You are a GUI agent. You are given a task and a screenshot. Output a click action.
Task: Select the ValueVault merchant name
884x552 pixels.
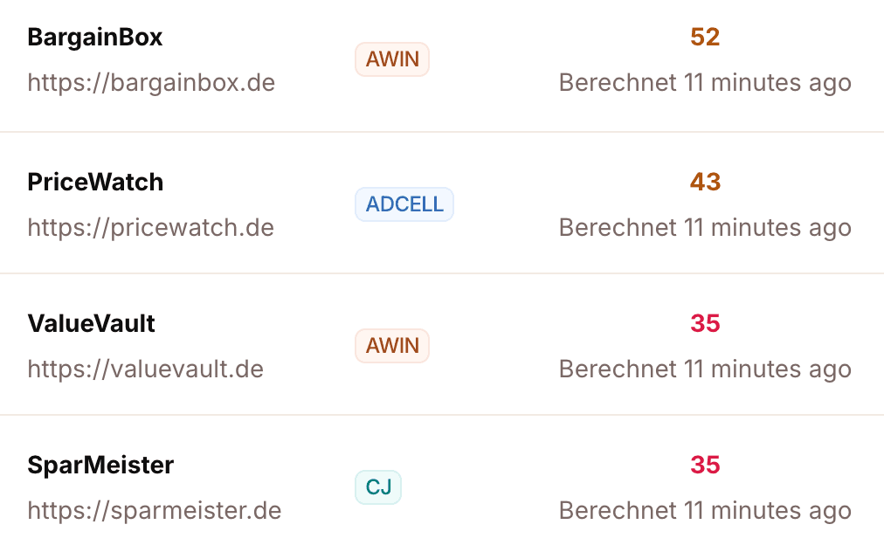click(90, 323)
